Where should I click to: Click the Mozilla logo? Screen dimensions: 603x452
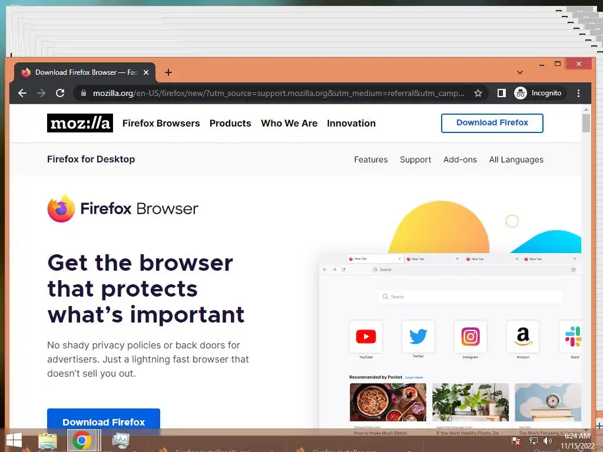click(x=80, y=123)
